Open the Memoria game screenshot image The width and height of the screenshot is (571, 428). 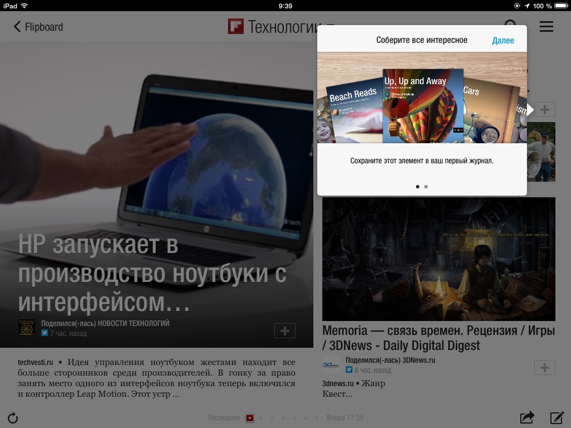click(439, 259)
